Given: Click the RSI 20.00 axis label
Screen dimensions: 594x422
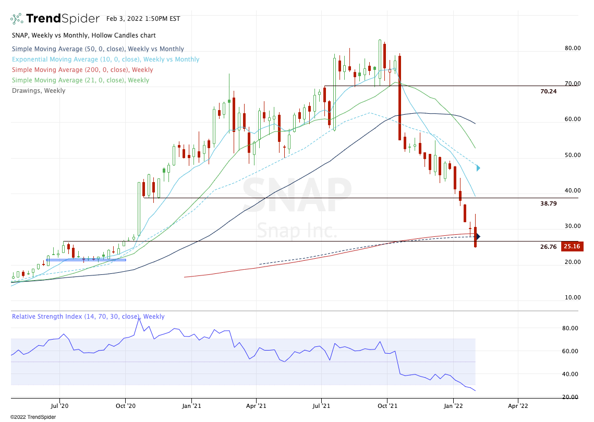Looking at the screenshot, I should pyautogui.click(x=570, y=397).
